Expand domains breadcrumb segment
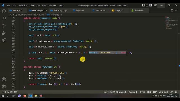Image resolution: width=180 pixels, height=101 pixels. tap(32, 15)
